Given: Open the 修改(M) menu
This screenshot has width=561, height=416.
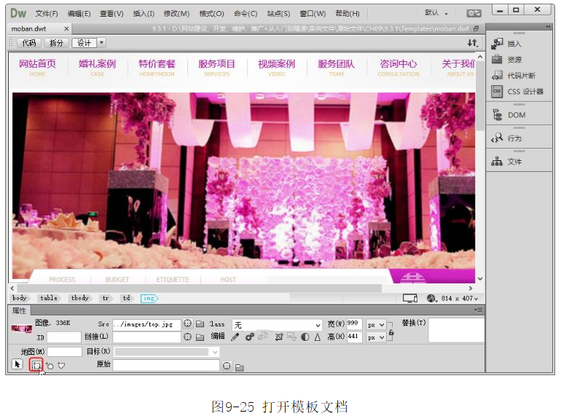Looking at the screenshot, I should pos(176,13).
